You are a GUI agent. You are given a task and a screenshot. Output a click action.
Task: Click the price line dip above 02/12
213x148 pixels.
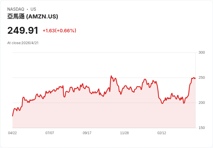pyautogui.click(x=162, y=103)
